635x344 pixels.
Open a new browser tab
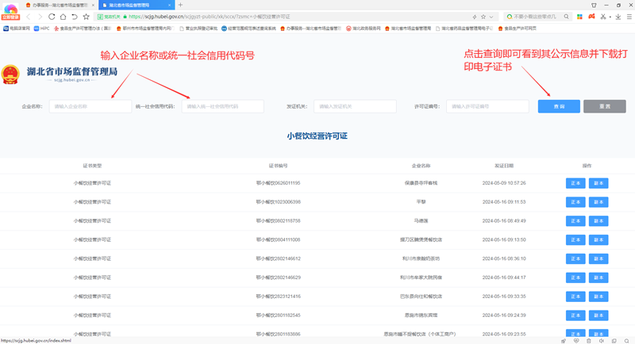click(180, 5)
